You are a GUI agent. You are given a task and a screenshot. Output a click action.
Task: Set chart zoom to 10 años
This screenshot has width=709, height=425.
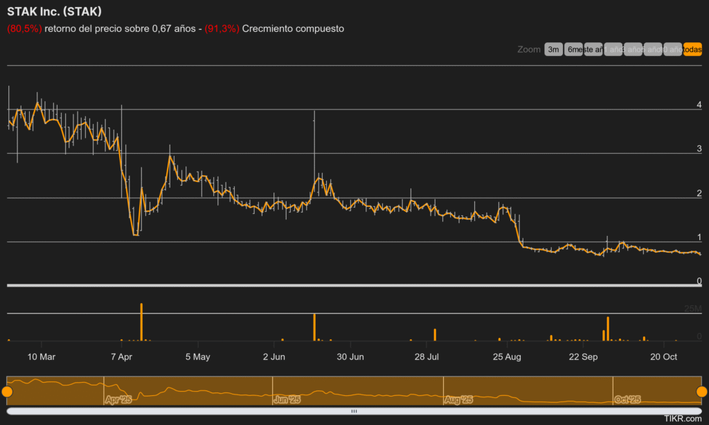pyautogui.click(x=672, y=49)
